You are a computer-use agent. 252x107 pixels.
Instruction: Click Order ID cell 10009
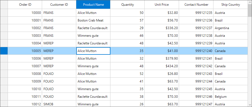pyautogui.click(x=25, y=81)
